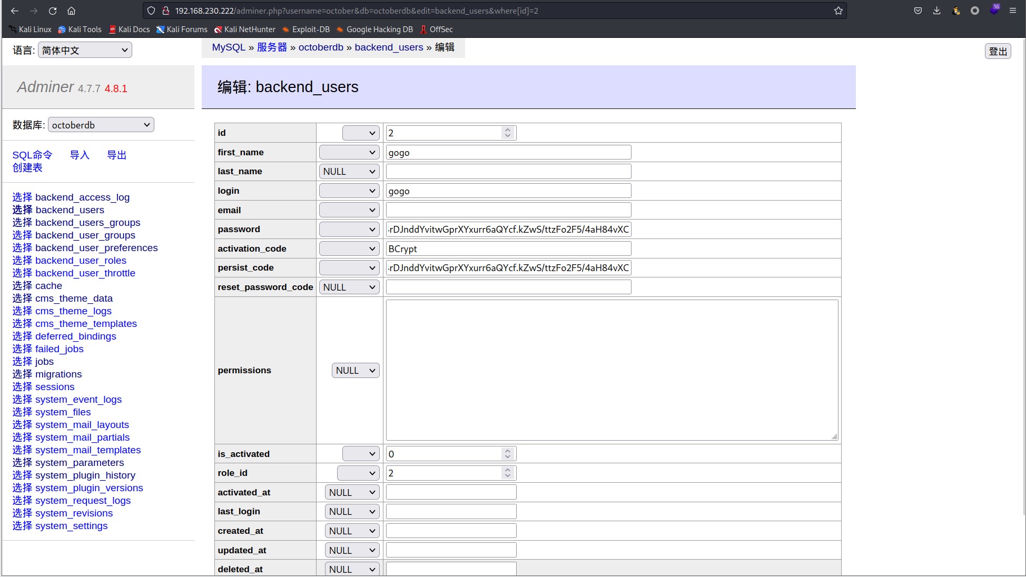Screen dimensions: 1026x577
Task: Select the sessions table
Action: [x=55, y=386]
